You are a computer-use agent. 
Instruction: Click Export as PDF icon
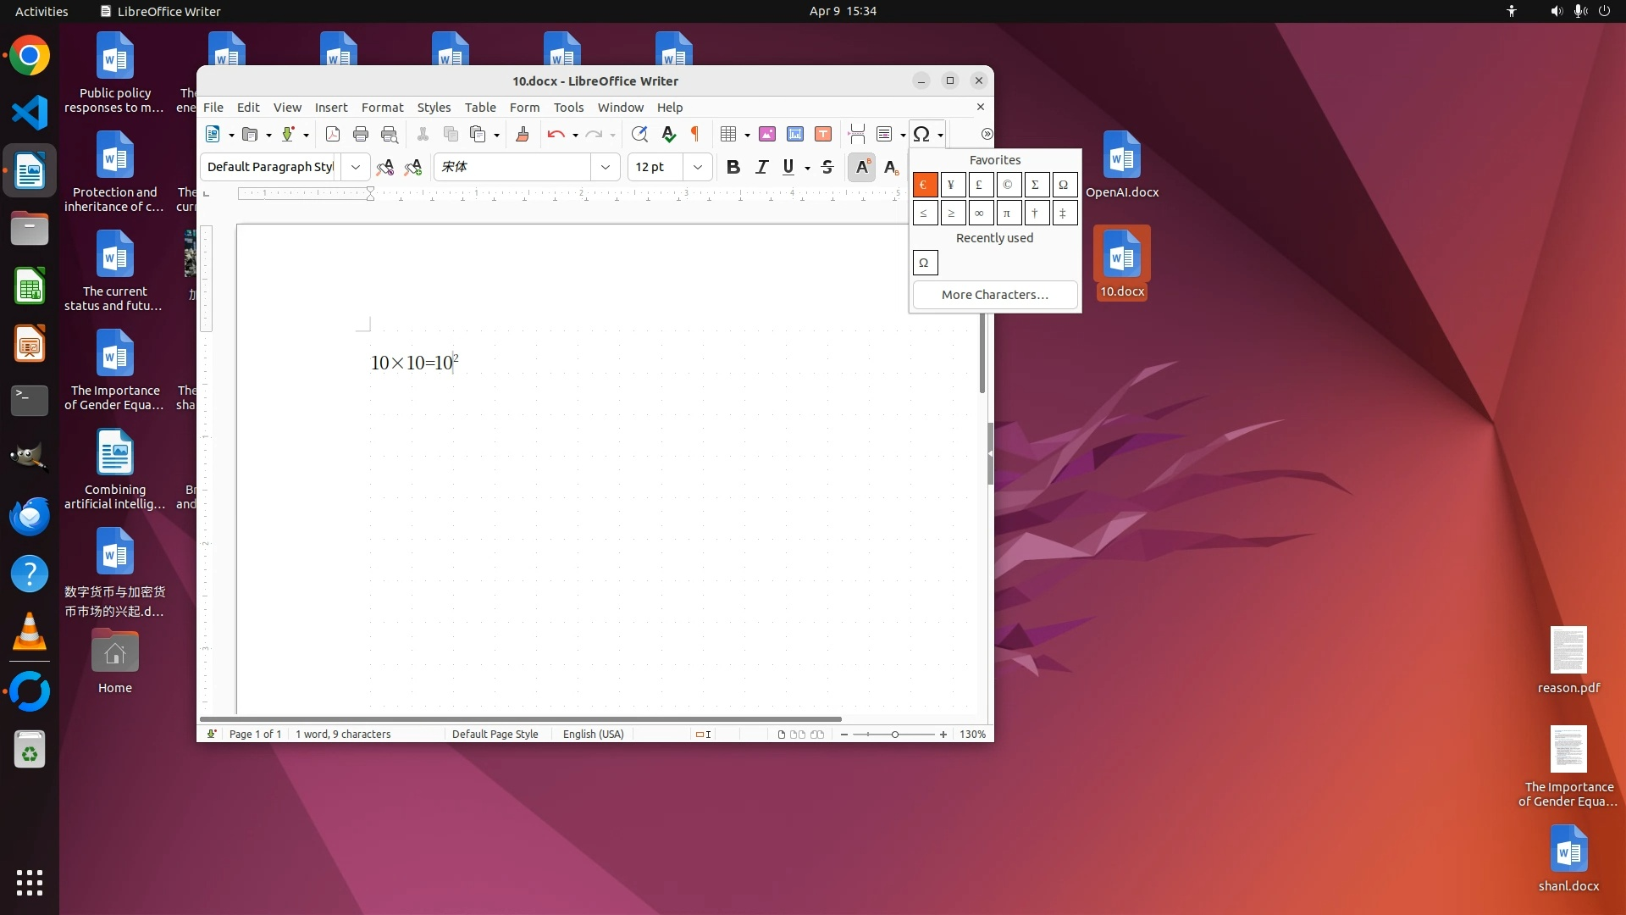pos(332,134)
